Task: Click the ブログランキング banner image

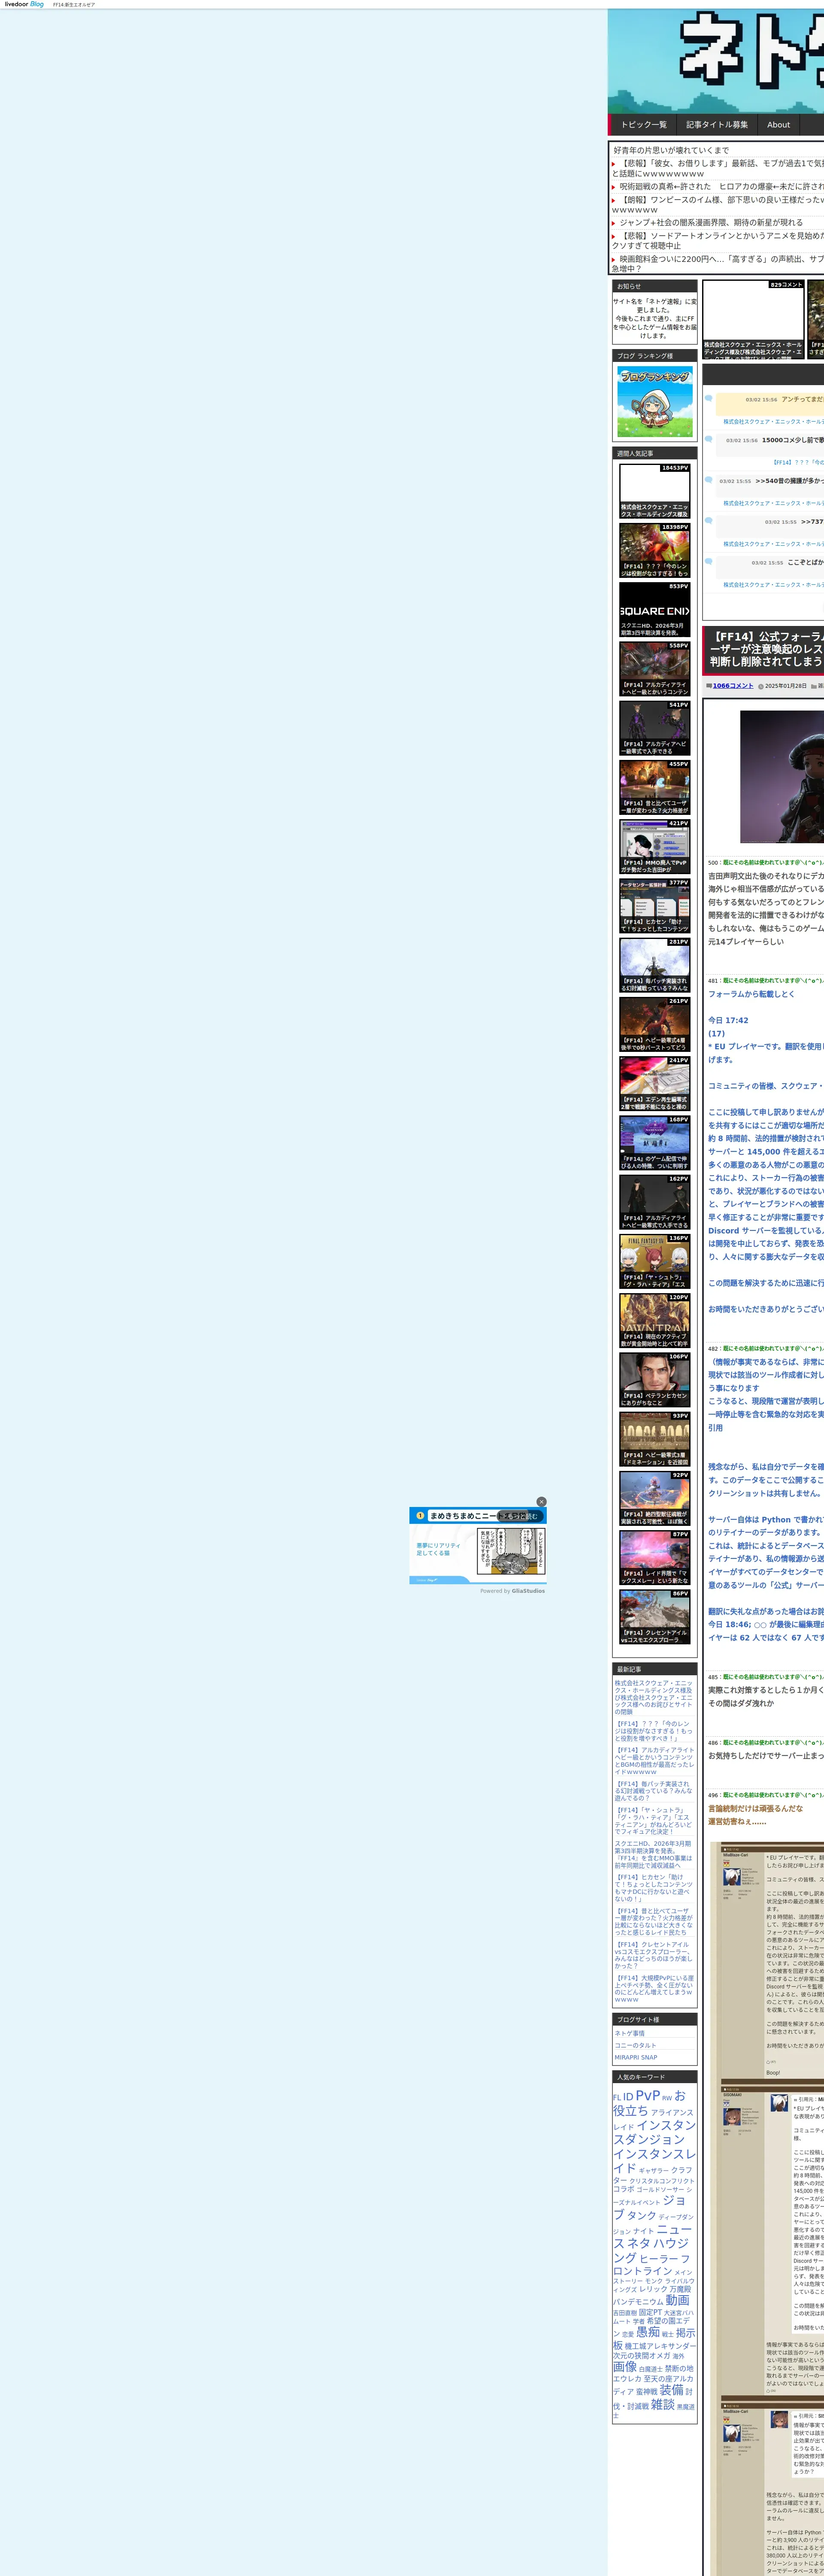Action: 654,401
